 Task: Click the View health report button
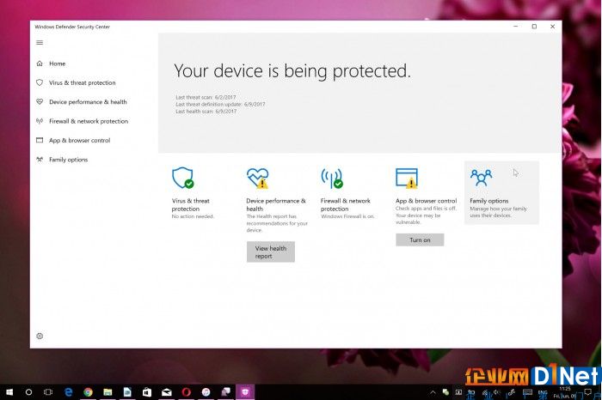[271, 252]
